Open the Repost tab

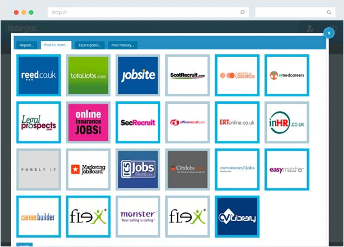point(27,45)
